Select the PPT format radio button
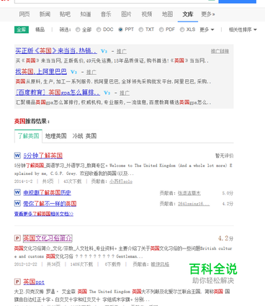This screenshot has width=265, height=306. click(x=120, y=30)
